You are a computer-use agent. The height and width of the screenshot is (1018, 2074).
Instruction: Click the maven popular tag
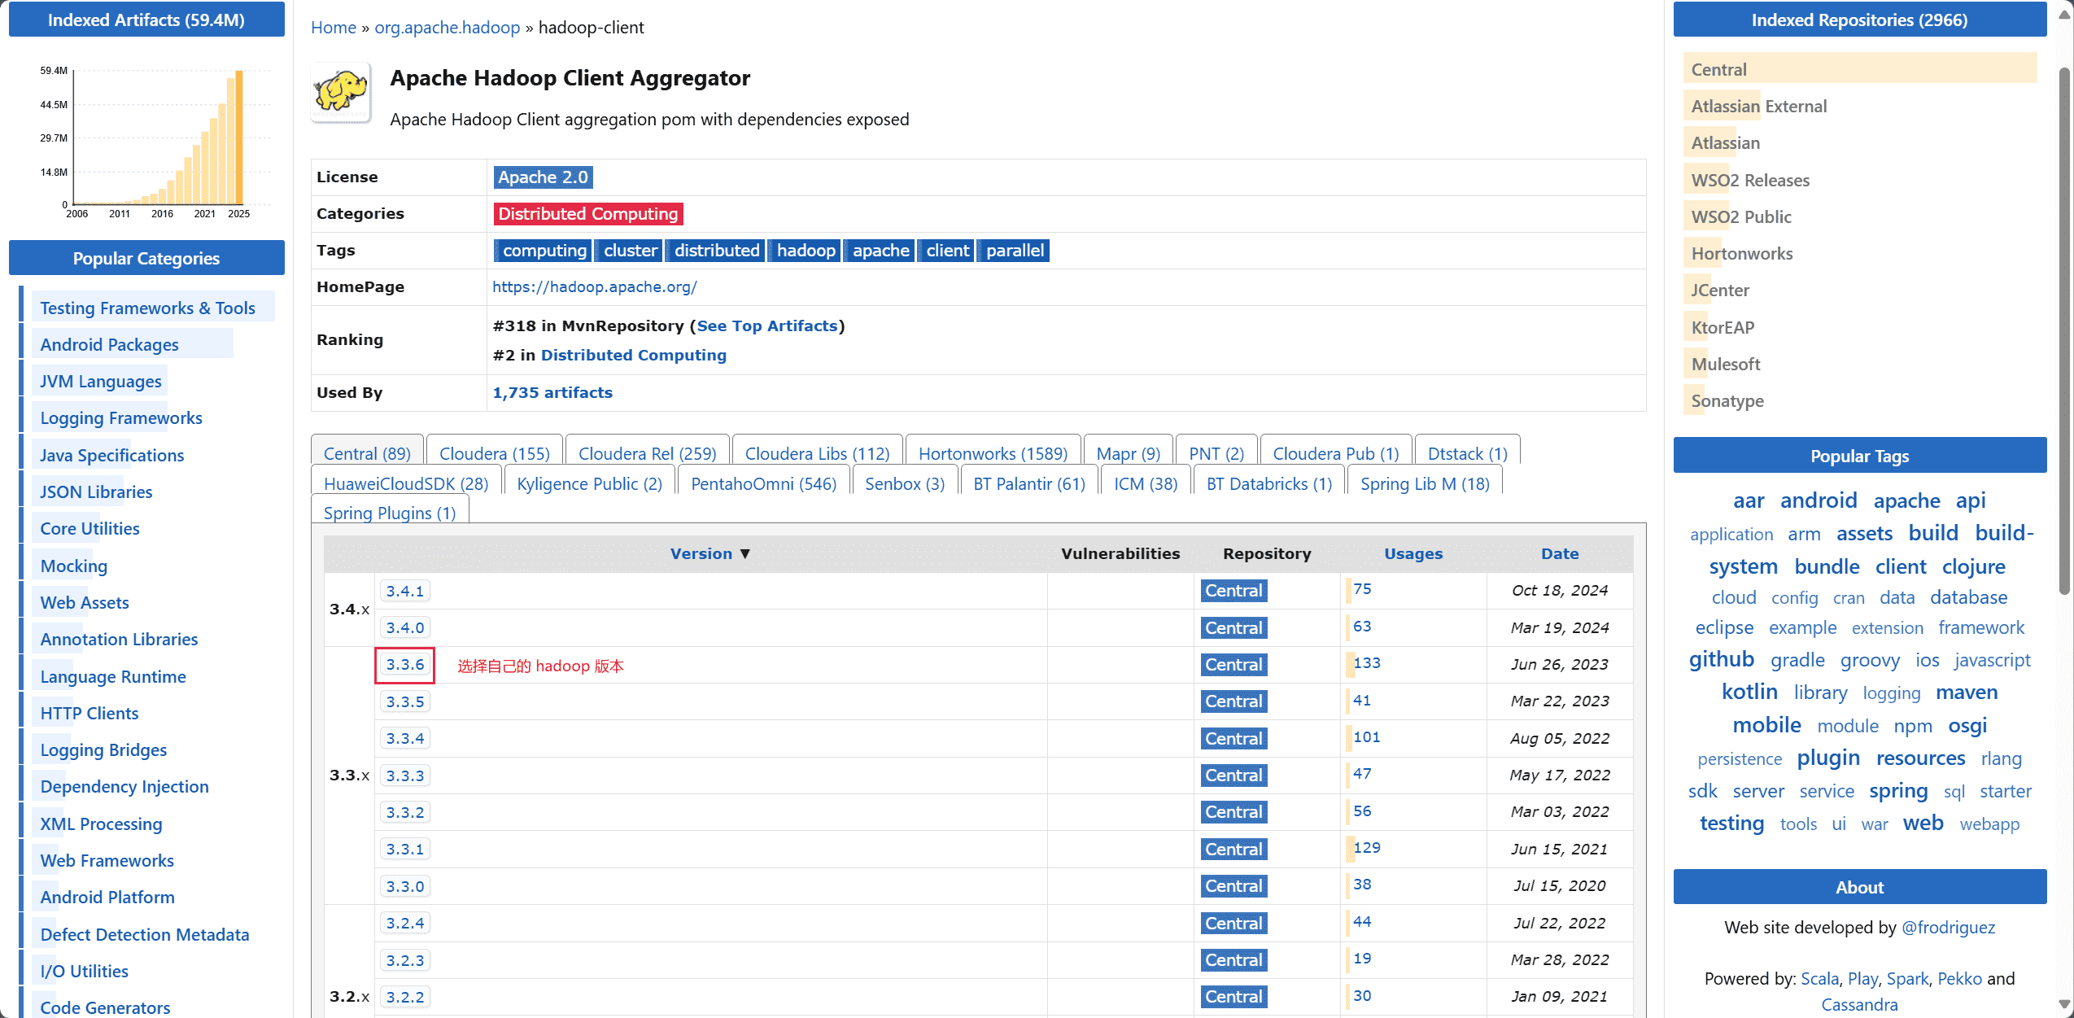point(1966,692)
